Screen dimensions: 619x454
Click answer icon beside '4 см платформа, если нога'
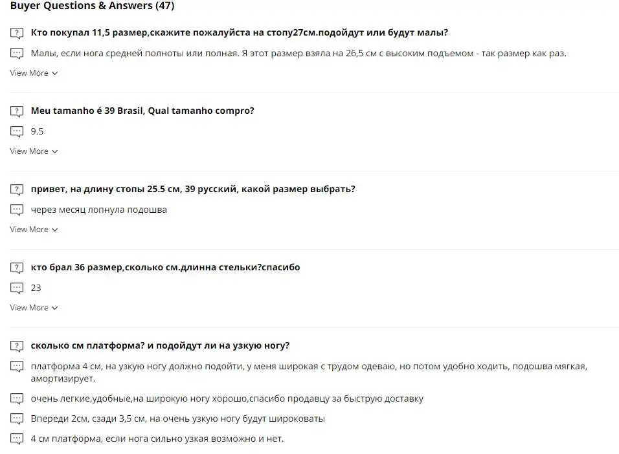click(17, 439)
